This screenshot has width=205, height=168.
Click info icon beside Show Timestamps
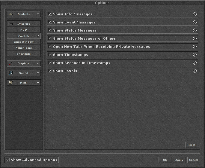pyautogui.click(x=195, y=55)
